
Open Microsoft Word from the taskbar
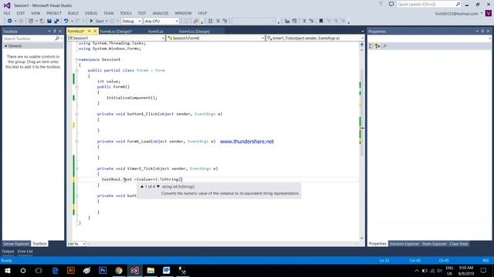167,270
